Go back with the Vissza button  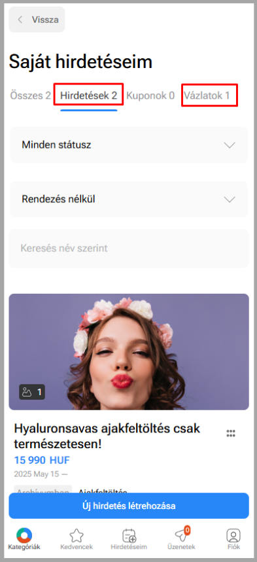pyautogui.click(x=37, y=20)
